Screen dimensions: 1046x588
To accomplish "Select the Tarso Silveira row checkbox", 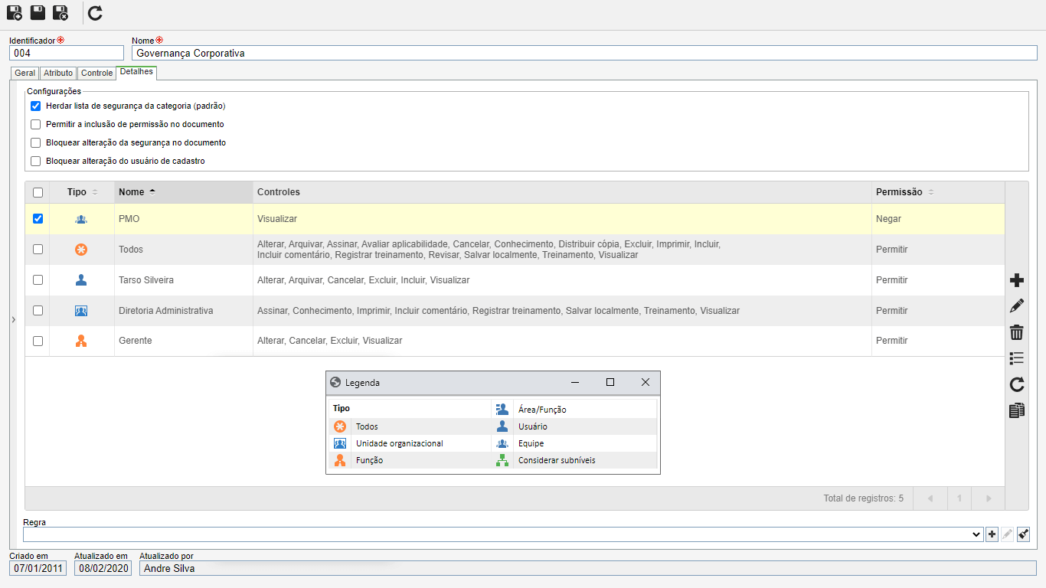I will coord(38,280).
